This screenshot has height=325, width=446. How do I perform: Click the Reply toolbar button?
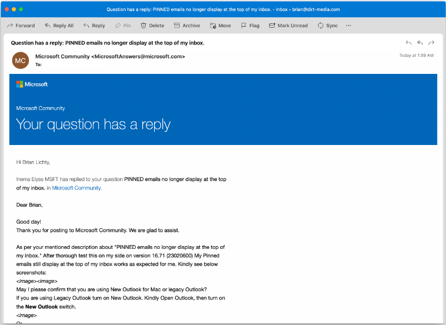(x=94, y=26)
